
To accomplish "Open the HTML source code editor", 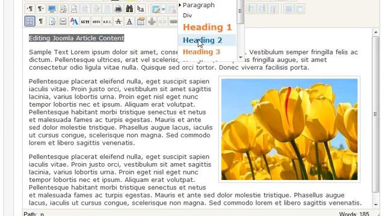I will [x=74, y=9].
